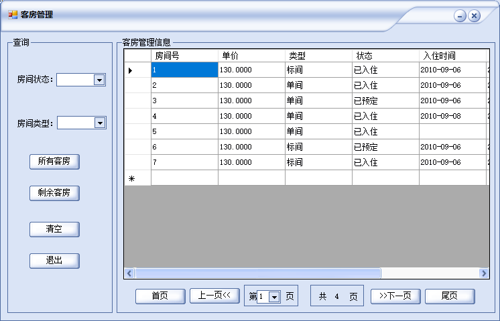Open the 房间类型 dropdown
Image resolution: width=500 pixels, height=321 pixels.
(x=100, y=123)
